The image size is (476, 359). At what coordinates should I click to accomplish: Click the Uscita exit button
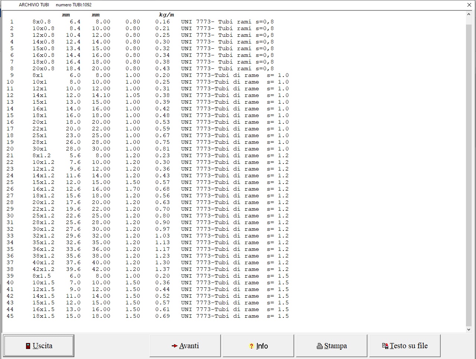(x=39, y=346)
